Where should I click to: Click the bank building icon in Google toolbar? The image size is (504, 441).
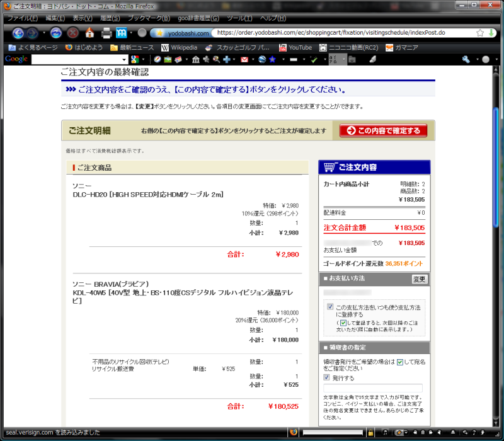click(196, 59)
